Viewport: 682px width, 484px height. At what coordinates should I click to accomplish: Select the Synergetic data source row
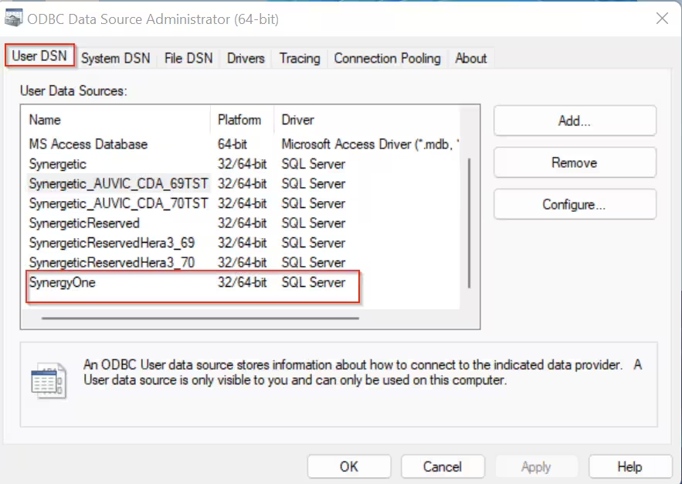[x=243, y=164]
